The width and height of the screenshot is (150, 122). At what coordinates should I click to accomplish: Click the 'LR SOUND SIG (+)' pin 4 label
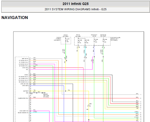coord(23,64)
